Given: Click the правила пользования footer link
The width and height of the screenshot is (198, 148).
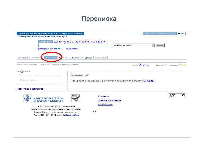Looking at the screenshot, I should [109, 100].
